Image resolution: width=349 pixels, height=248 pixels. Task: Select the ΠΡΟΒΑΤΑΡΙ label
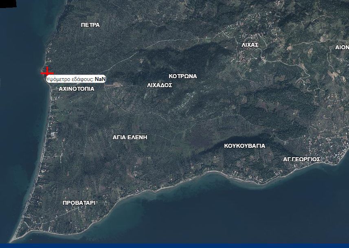click(x=79, y=203)
